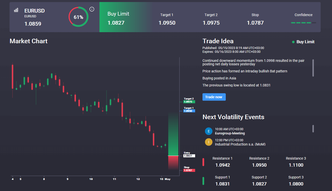
Task: Click the 61% circular gauge
Action: point(78,17)
